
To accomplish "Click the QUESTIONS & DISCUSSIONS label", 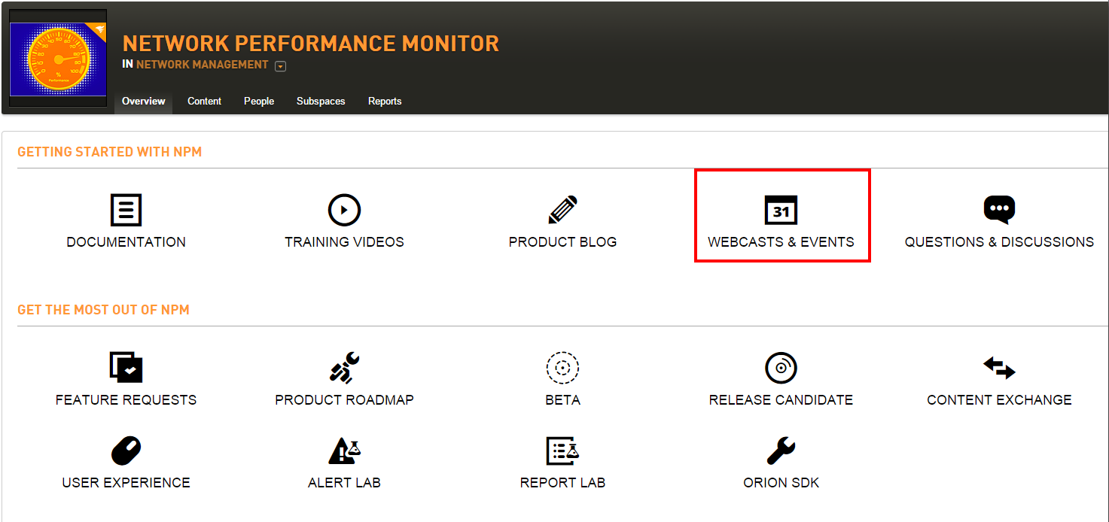I will (x=999, y=242).
